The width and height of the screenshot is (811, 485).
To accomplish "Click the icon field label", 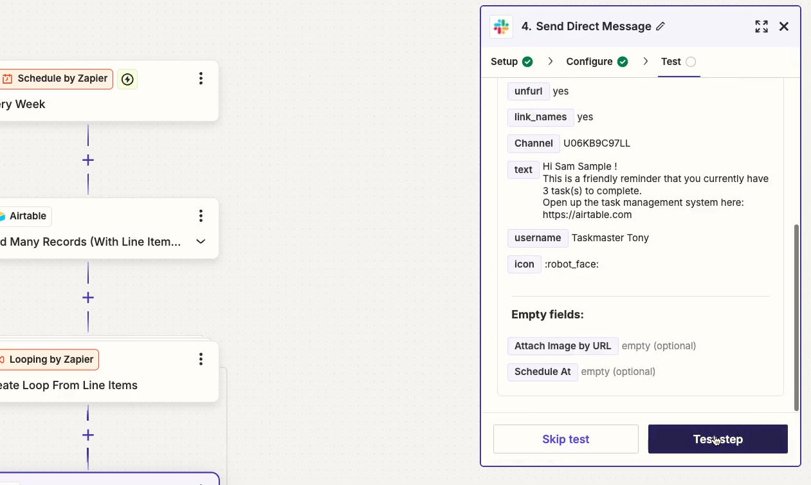I will coord(524,264).
